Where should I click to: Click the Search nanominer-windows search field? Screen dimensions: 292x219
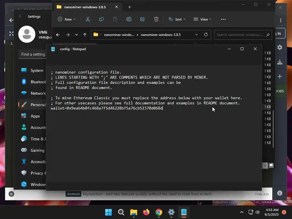[243, 35]
